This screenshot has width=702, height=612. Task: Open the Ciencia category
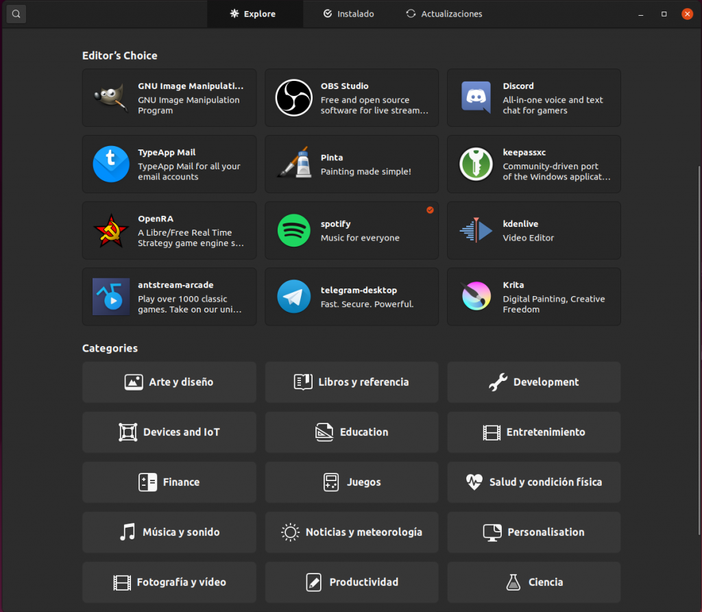[533, 583]
